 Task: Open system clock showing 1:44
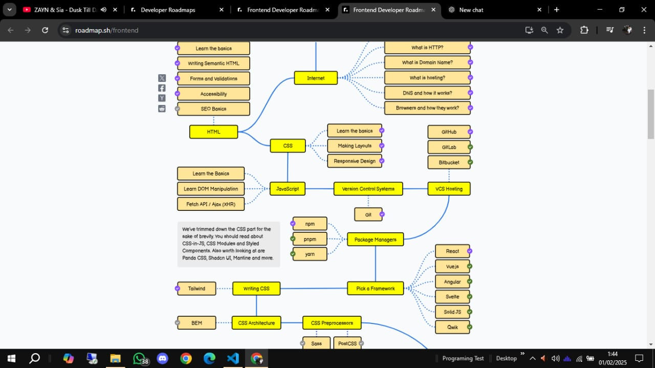[x=613, y=358]
